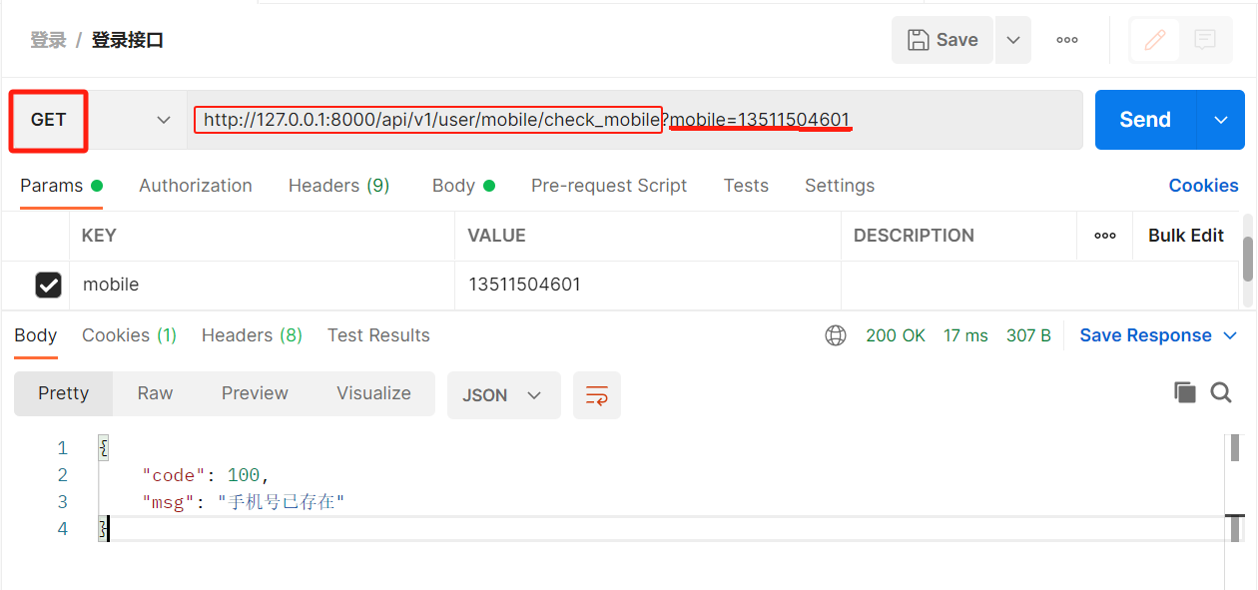Click the 登录接口 request name
Image resolution: width=1258 pixels, height=590 pixels.
pos(128,40)
